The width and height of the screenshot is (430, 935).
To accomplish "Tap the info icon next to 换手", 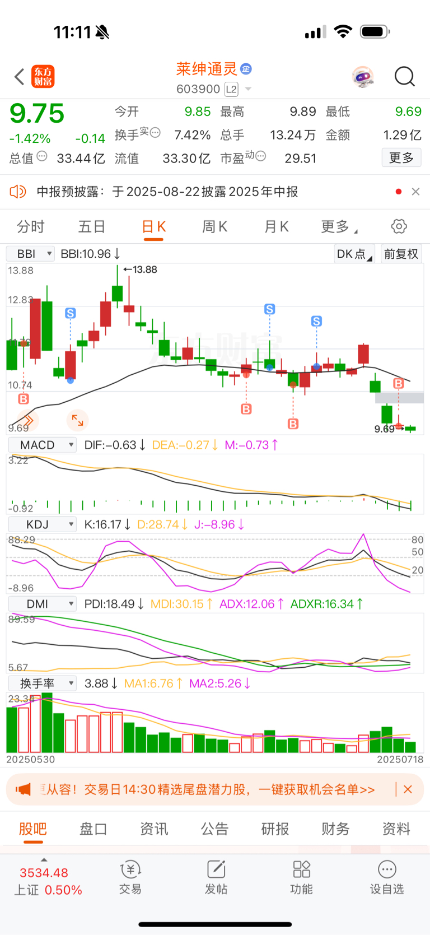I will (x=156, y=133).
